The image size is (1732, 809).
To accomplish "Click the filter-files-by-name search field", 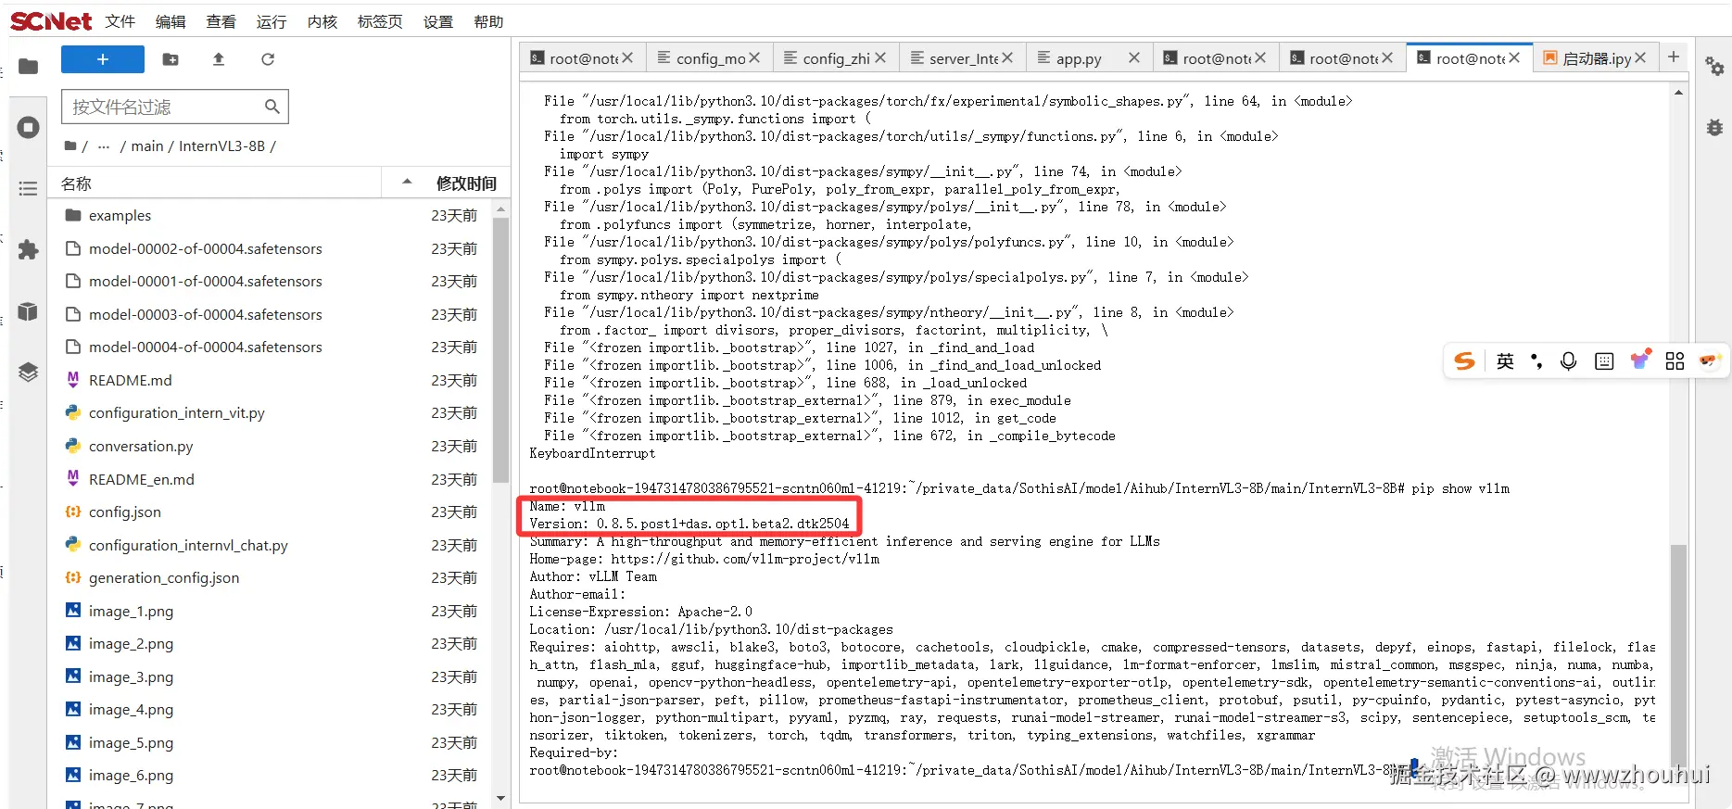I will tap(175, 107).
